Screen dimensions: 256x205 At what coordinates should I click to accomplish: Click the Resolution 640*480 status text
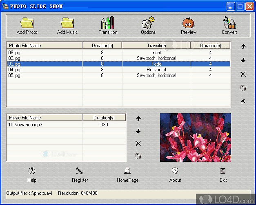pos(78,193)
